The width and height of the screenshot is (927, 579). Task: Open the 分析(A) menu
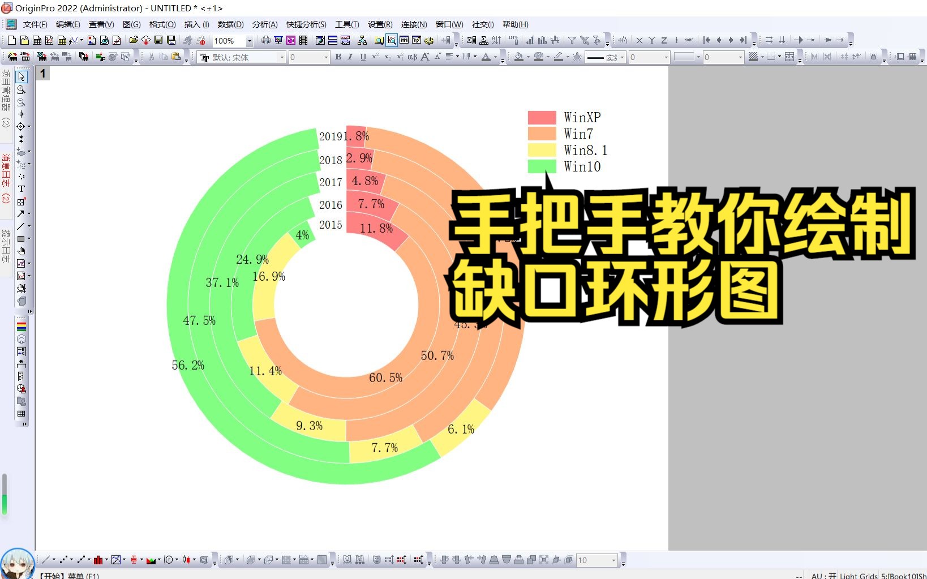265,24
